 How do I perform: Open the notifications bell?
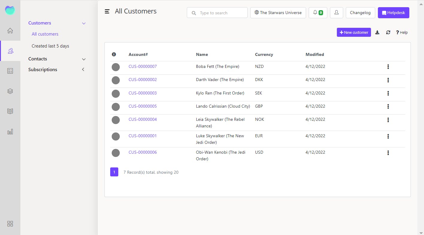(318, 13)
